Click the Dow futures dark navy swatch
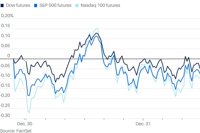Screen dimensions: 200x133 pyautogui.click(x=2, y=5)
